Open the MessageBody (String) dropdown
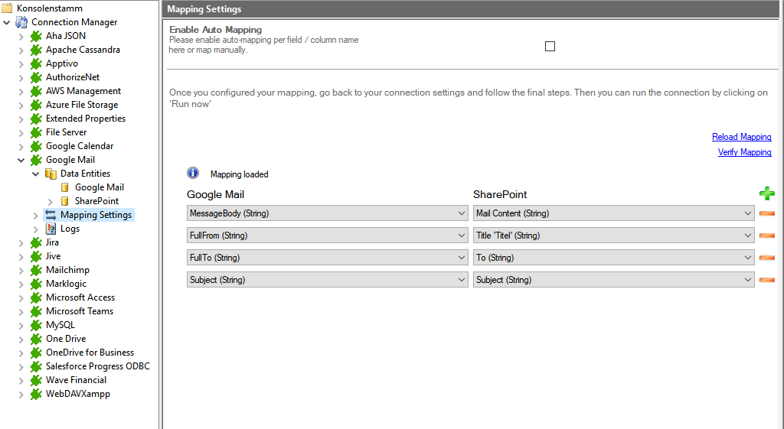Screen dimensions: 784x429 click(327, 213)
